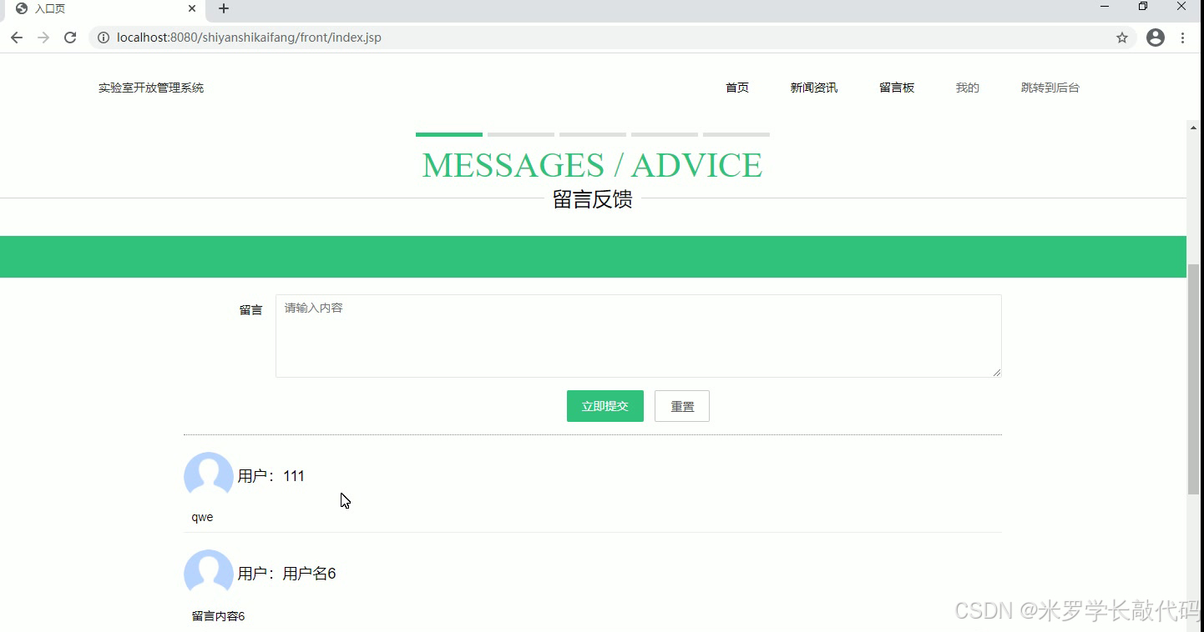The image size is (1204, 632).
Task: Click the avatar of user 111
Action: [208, 477]
